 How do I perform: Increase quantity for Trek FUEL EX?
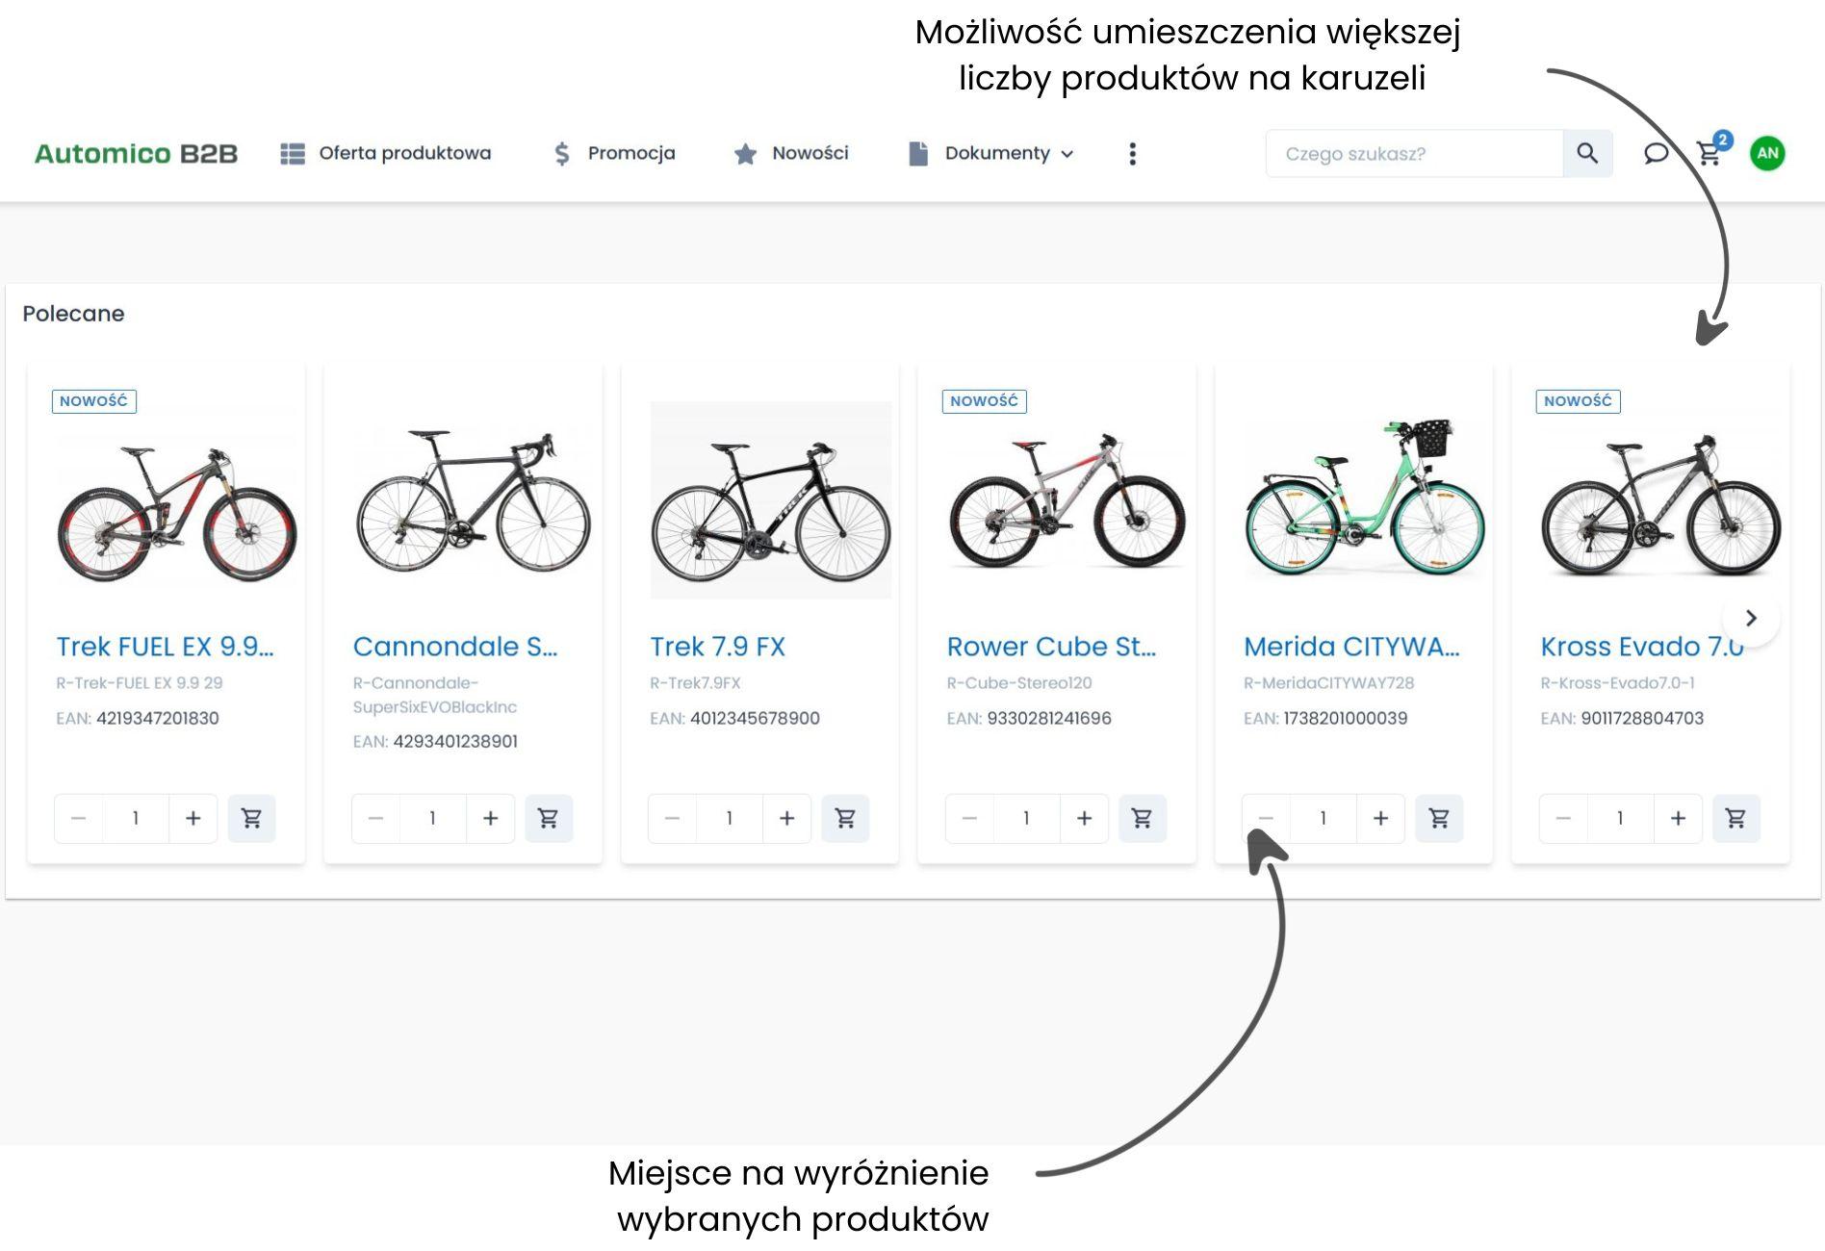coord(193,818)
